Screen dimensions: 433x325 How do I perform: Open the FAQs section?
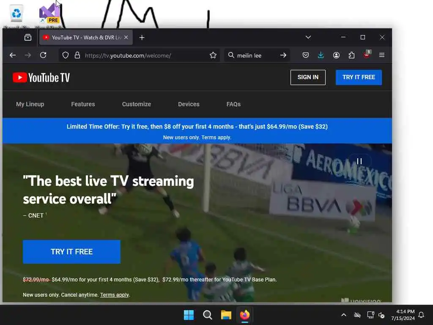tap(233, 104)
